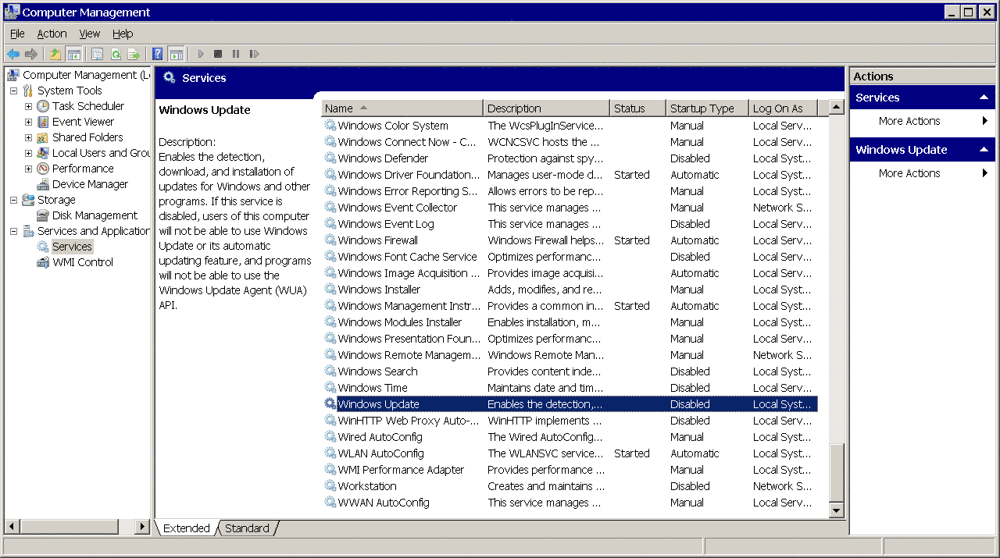Click the Local Users and Groups icon
This screenshot has width=1000, height=558.
point(43,153)
